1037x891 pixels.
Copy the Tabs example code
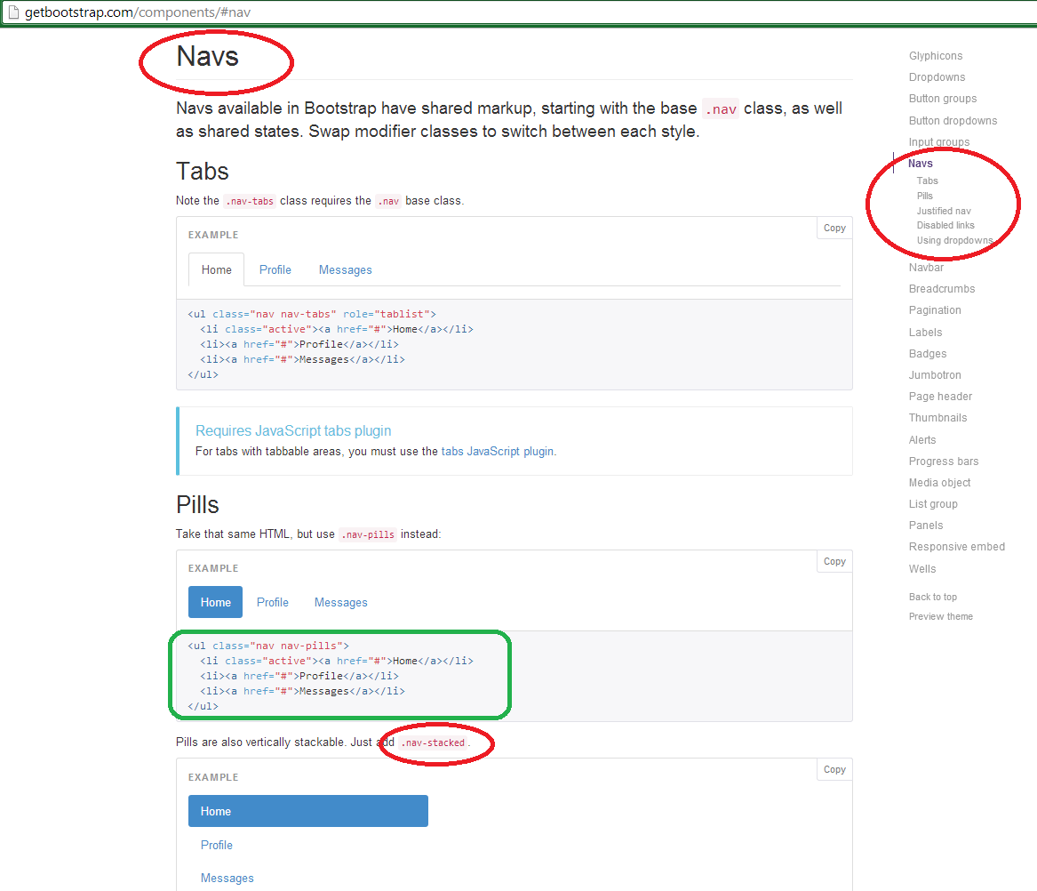pyautogui.click(x=833, y=228)
